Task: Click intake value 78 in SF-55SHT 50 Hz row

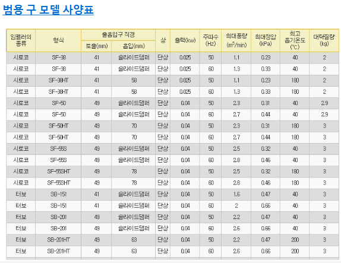Action: pos(134,172)
